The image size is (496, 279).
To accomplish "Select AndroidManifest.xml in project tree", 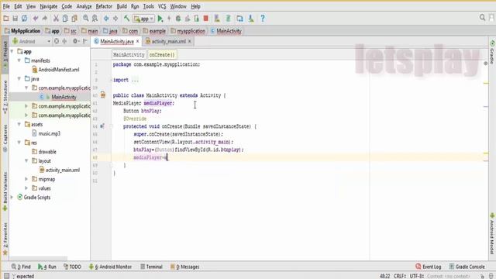I will point(59,70).
